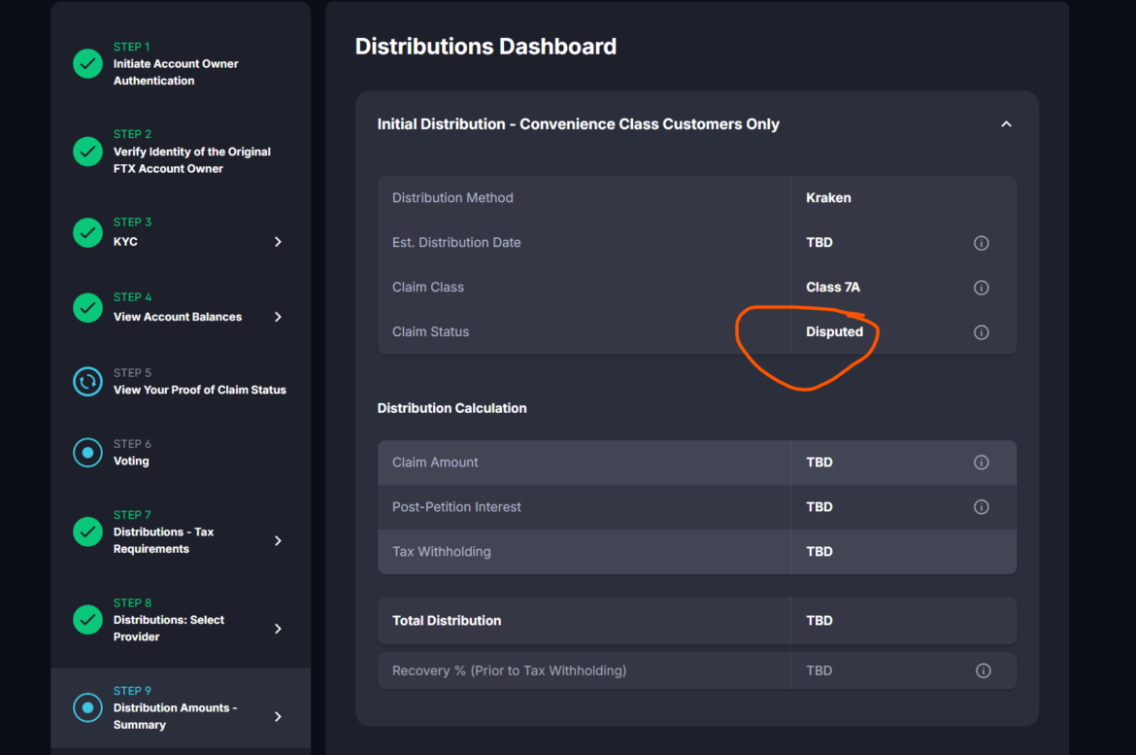Click Step 2 completed checkmark

[87, 152]
